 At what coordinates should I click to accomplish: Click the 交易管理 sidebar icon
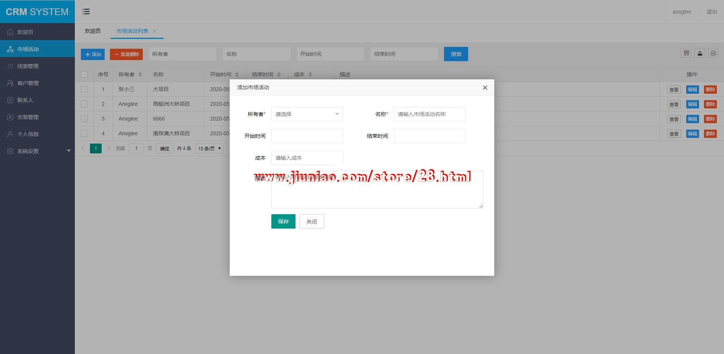pyautogui.click(x=10, y=117)
